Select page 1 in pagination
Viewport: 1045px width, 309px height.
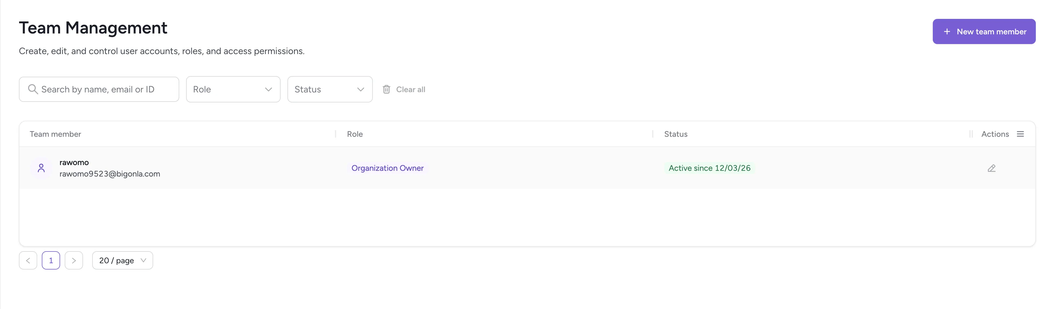(x=51, y=260)
